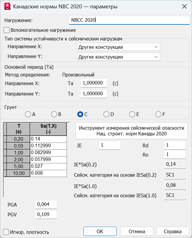Select table row with T 1,00
192x238 pixels.
tap(18, 153)
